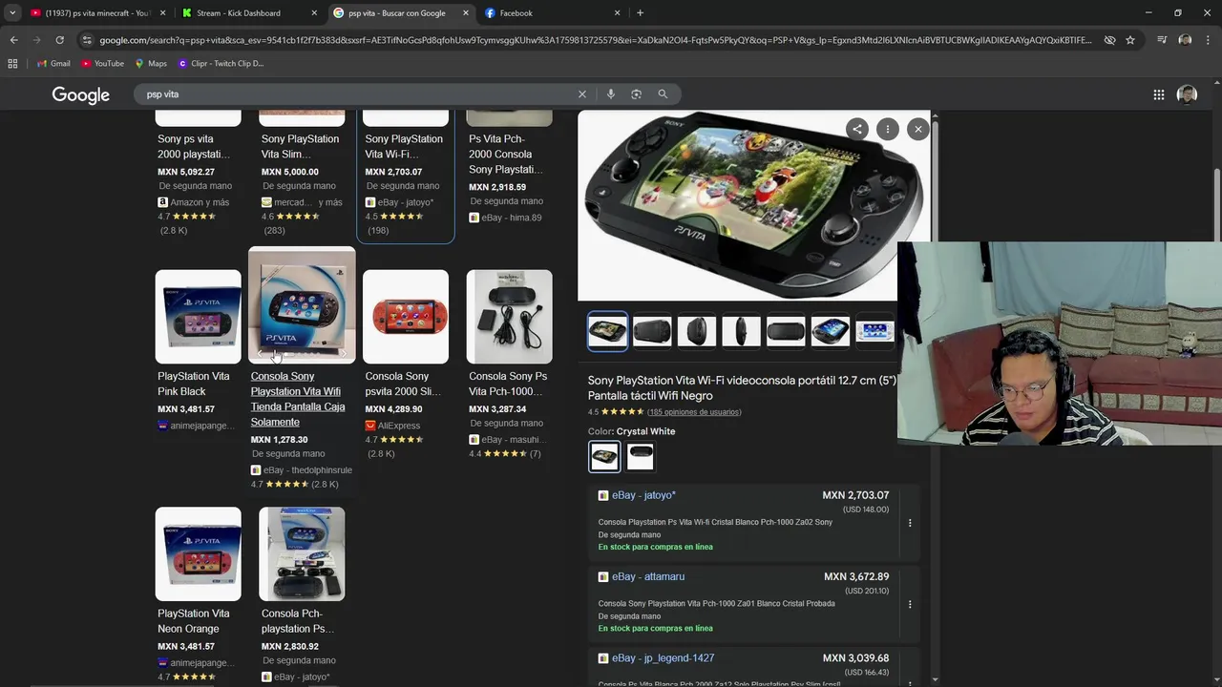Open three-dot menu for eBay attamaru offer
Screen dimensions: 1222x687
click(x=910, y=604)
